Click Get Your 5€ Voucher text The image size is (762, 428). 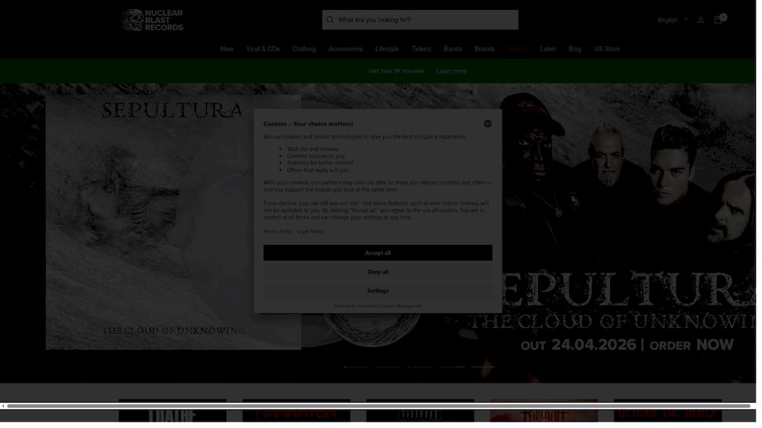396,71
